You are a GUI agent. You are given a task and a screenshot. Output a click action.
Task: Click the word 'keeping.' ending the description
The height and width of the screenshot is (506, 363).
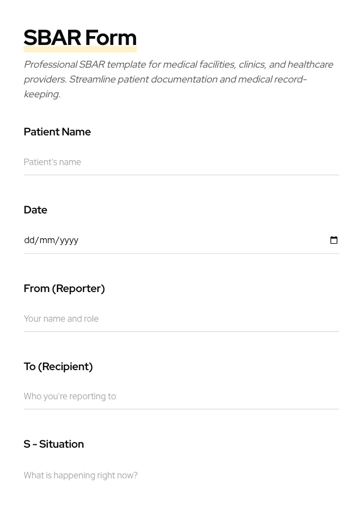[x=42, y=94]
